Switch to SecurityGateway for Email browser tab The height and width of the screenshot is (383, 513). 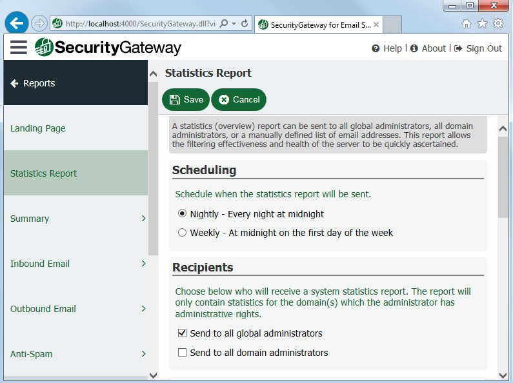pyautogui.click(x=319, y=25)
